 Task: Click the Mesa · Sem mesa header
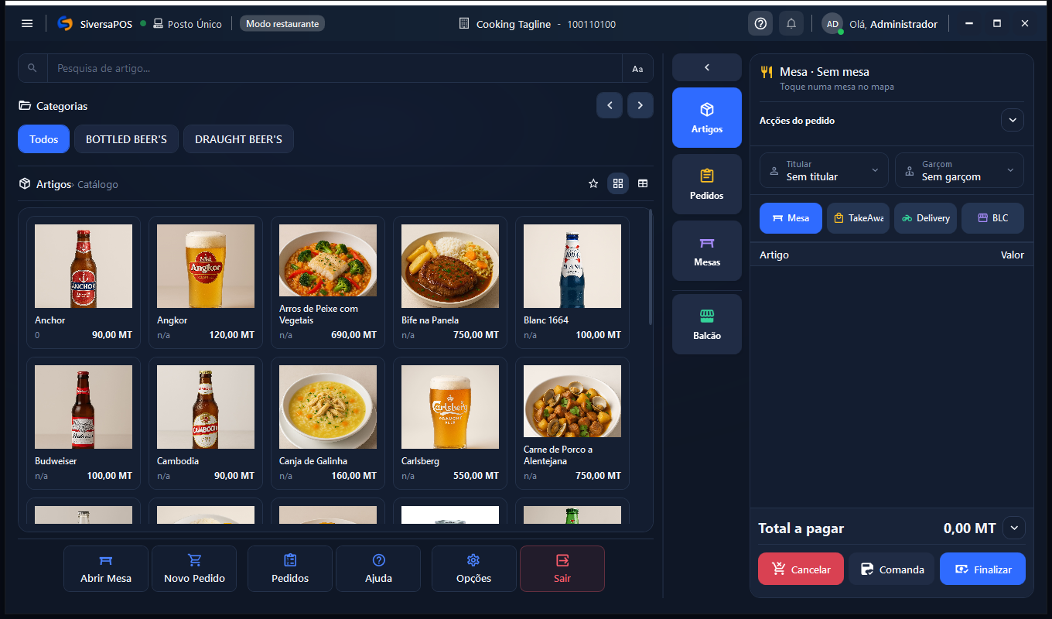(825, 72)
